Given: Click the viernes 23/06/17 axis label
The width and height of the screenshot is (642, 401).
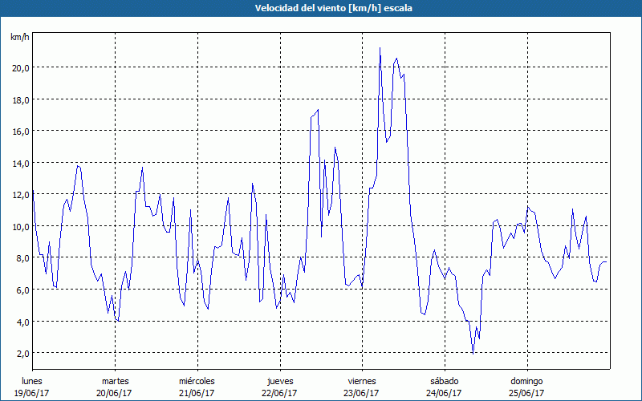Looking at the screenshot, I should [x=362, y=387].
